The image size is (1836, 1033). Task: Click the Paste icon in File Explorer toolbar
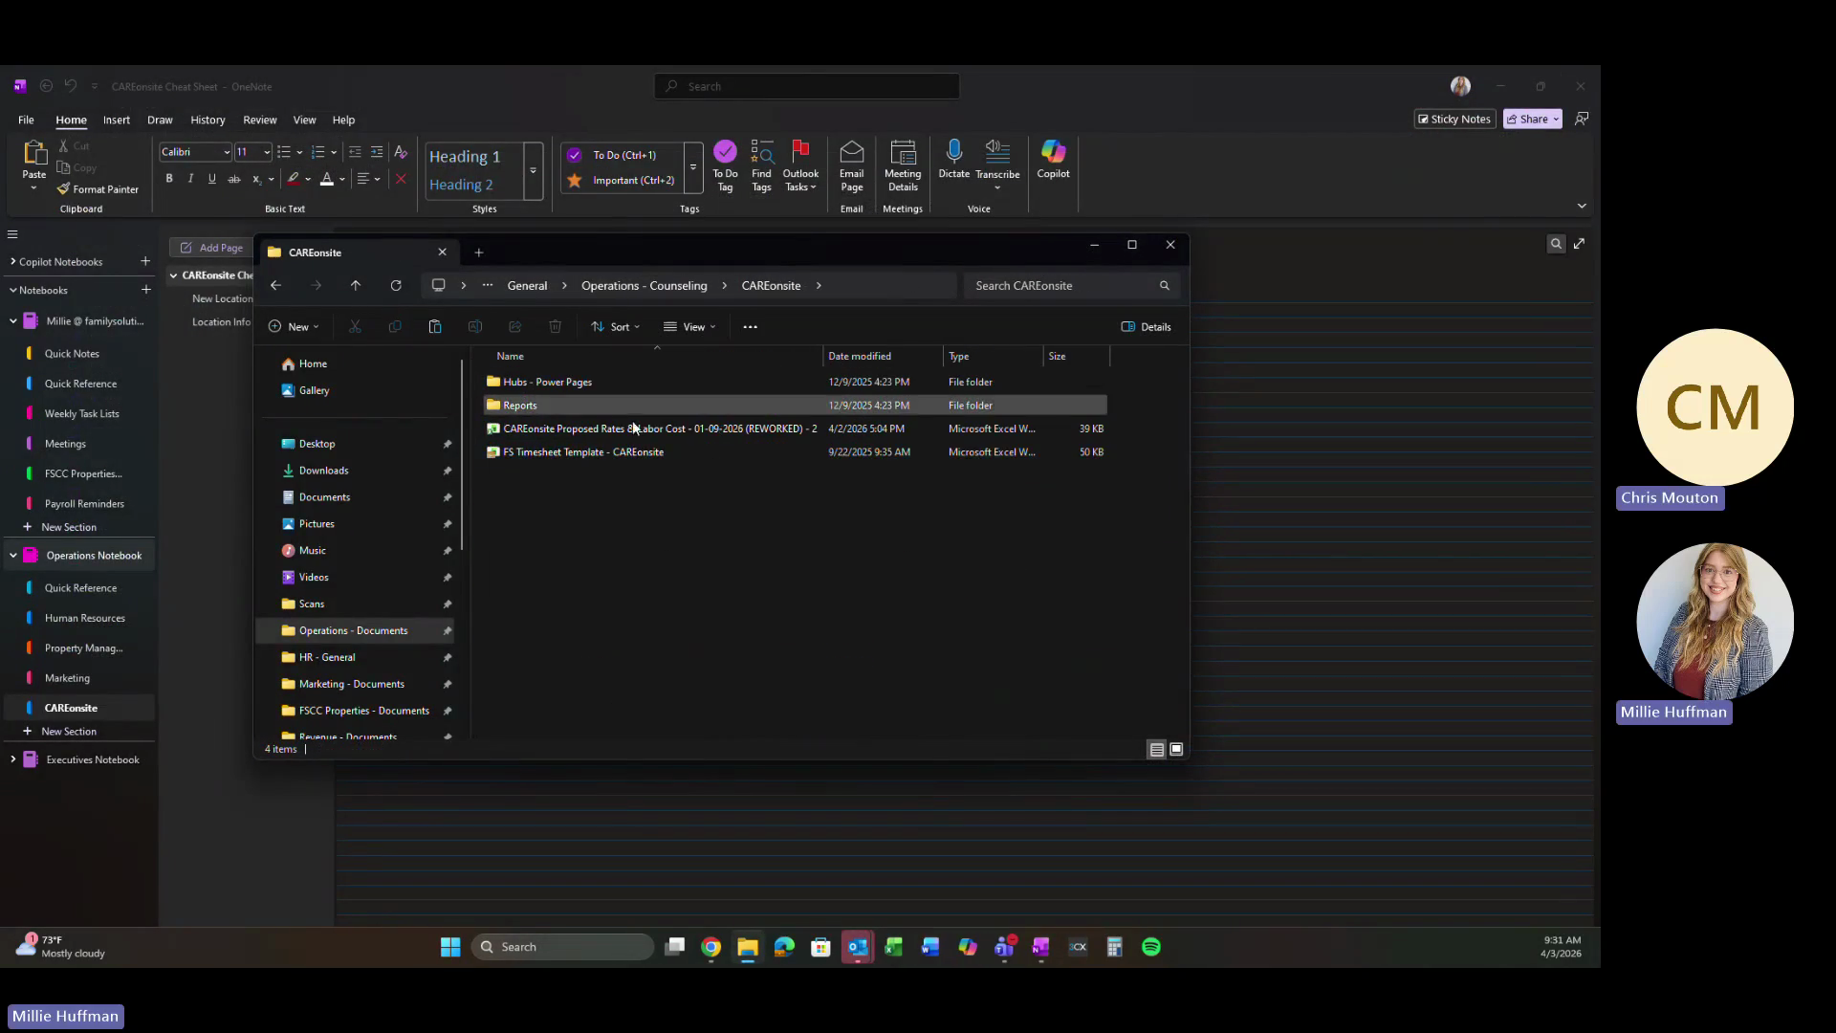[435, 326]
